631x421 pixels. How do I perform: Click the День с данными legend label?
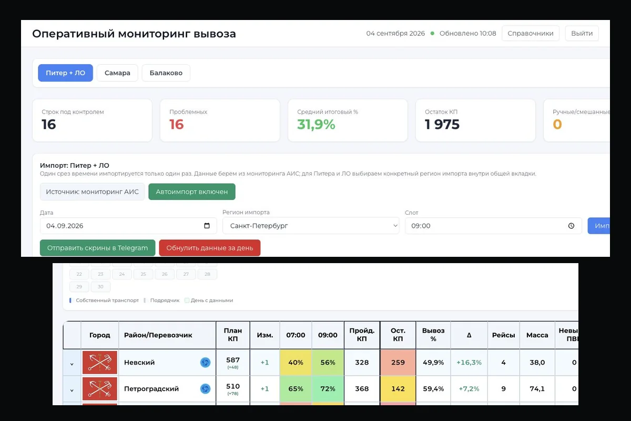tap(212, 300)
